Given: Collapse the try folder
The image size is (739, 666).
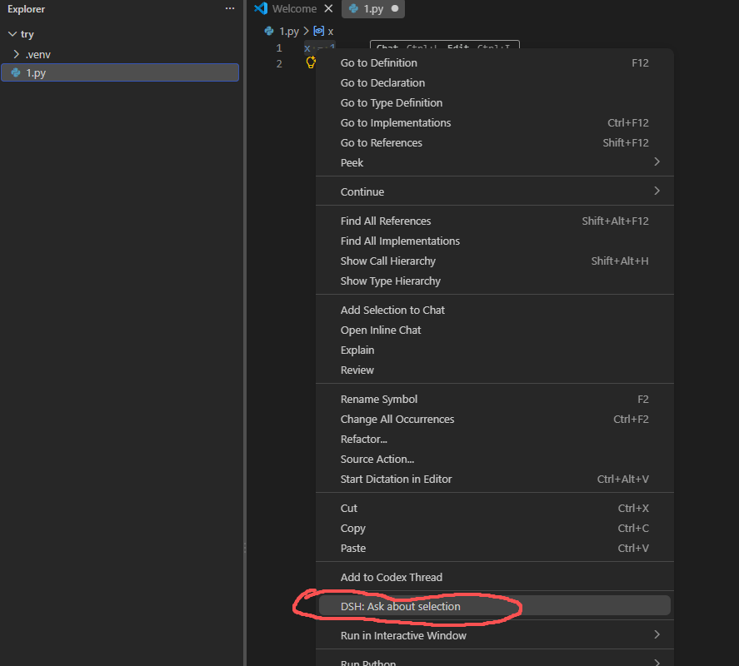Looking at the screenshot, I should tap(12, 34).
